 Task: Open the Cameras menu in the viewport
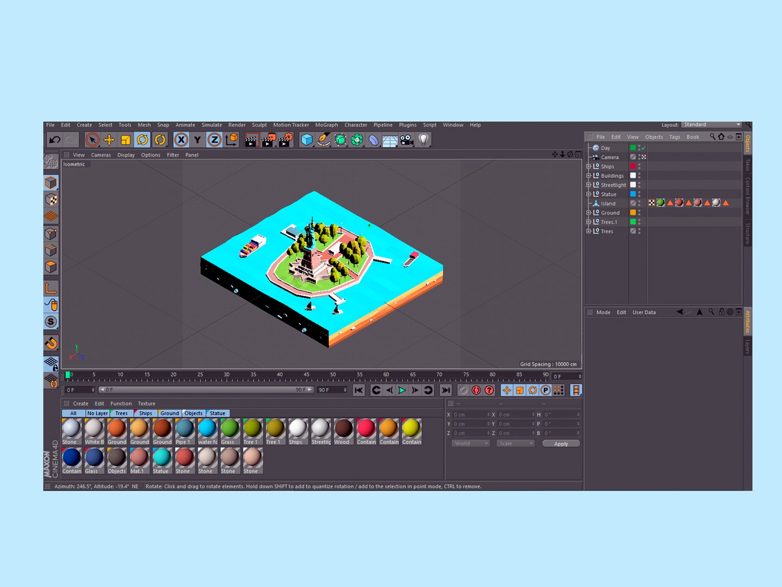point(101,155)
